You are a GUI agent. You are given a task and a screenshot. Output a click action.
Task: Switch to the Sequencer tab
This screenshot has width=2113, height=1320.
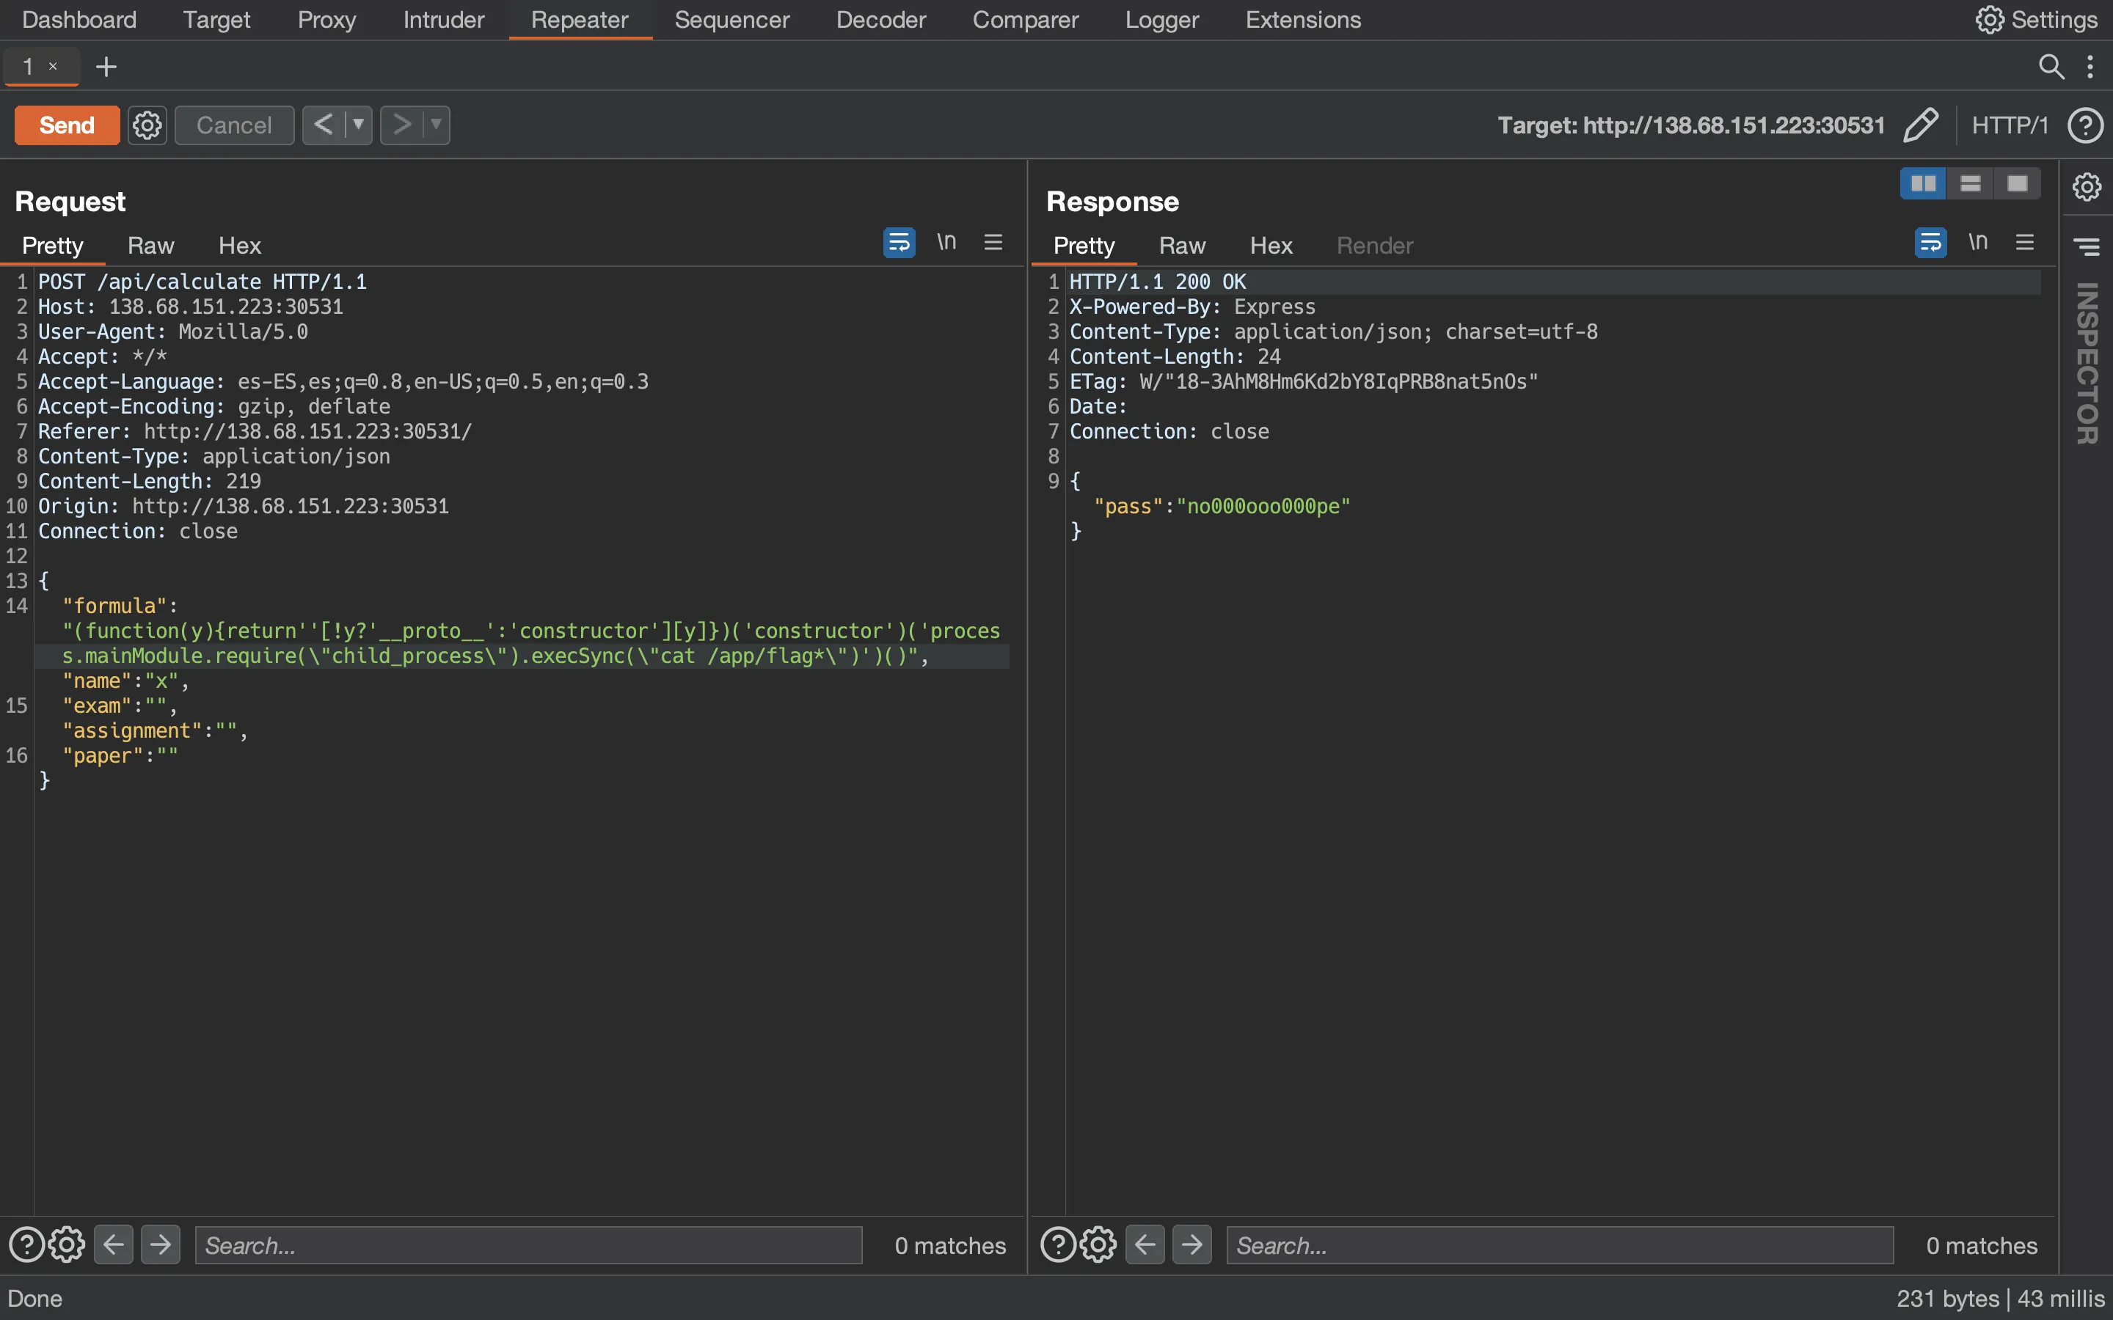coord(731,19)
